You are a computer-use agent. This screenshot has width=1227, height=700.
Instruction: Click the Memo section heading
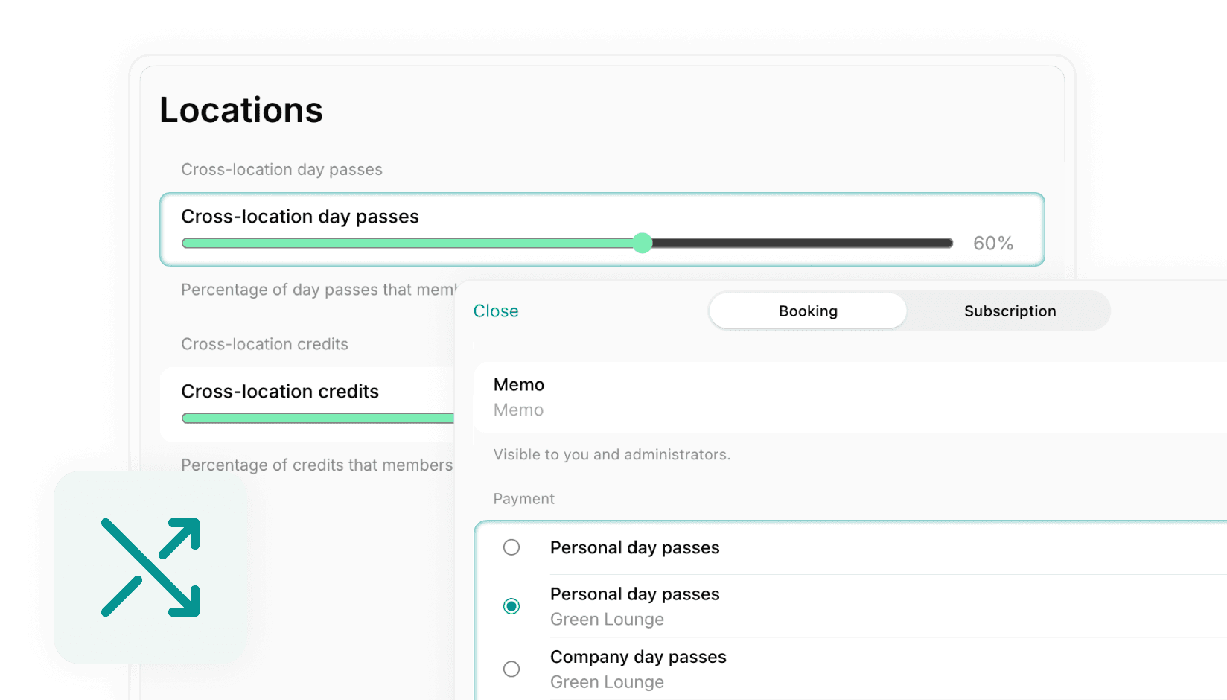(519, 384)
